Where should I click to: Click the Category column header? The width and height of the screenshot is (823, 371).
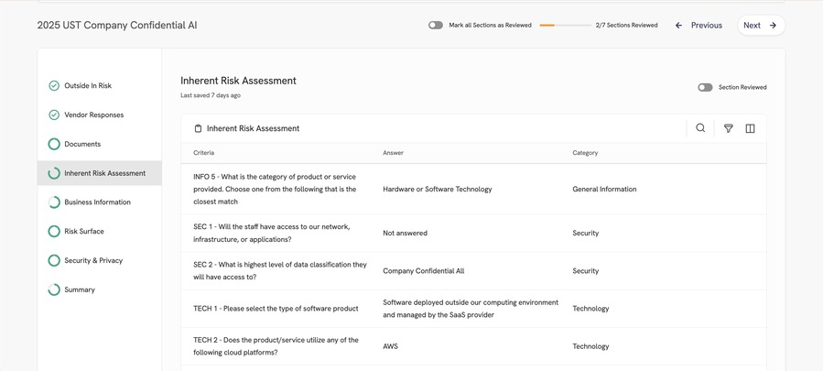[x=585, y=153]
